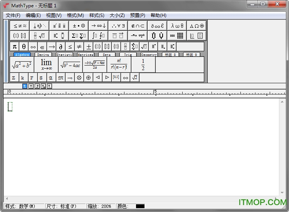Insert the 1/2 fraction expression
The height and width of the screenshot is (212, 289).
click(143, 65)
